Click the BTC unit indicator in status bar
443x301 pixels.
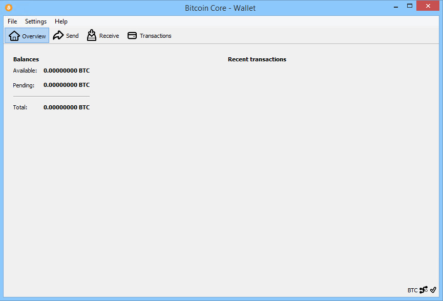click(x=412, y=290)
